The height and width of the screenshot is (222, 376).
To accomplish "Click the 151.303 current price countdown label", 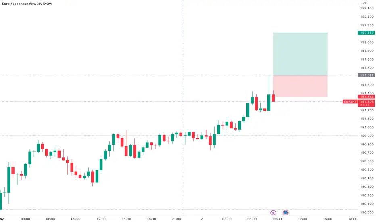I will [x=366, y=103].
